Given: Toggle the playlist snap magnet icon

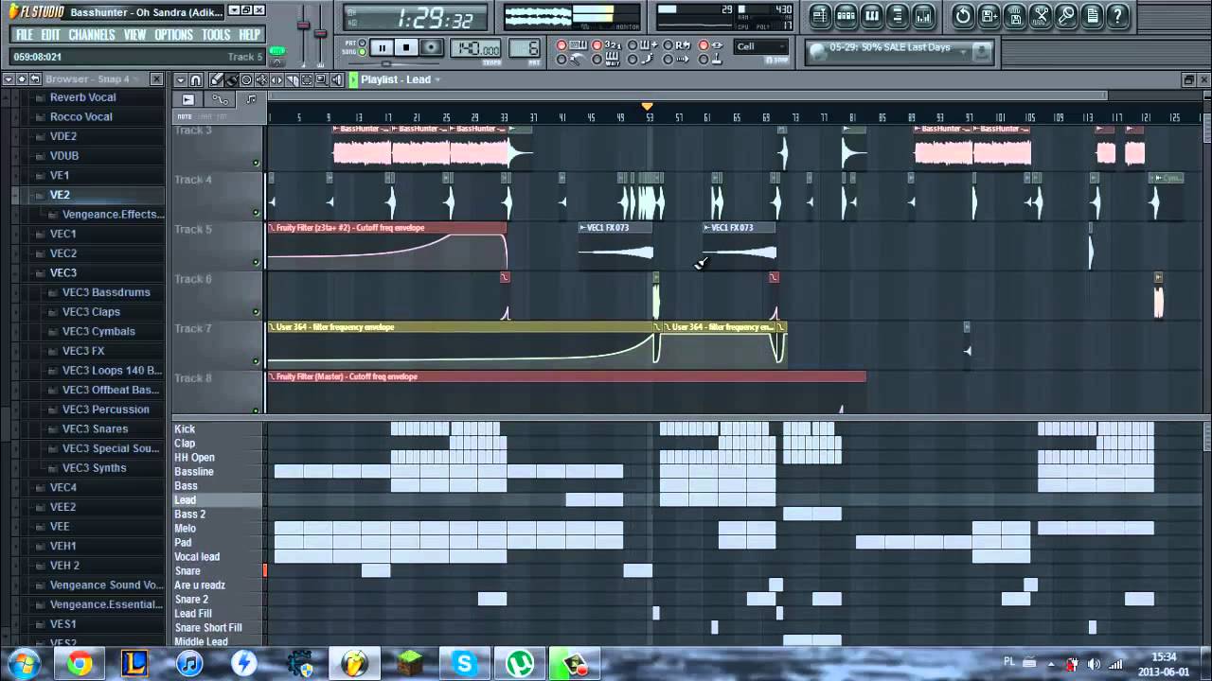Looking at the screenshot, I should tap(196, 80).
